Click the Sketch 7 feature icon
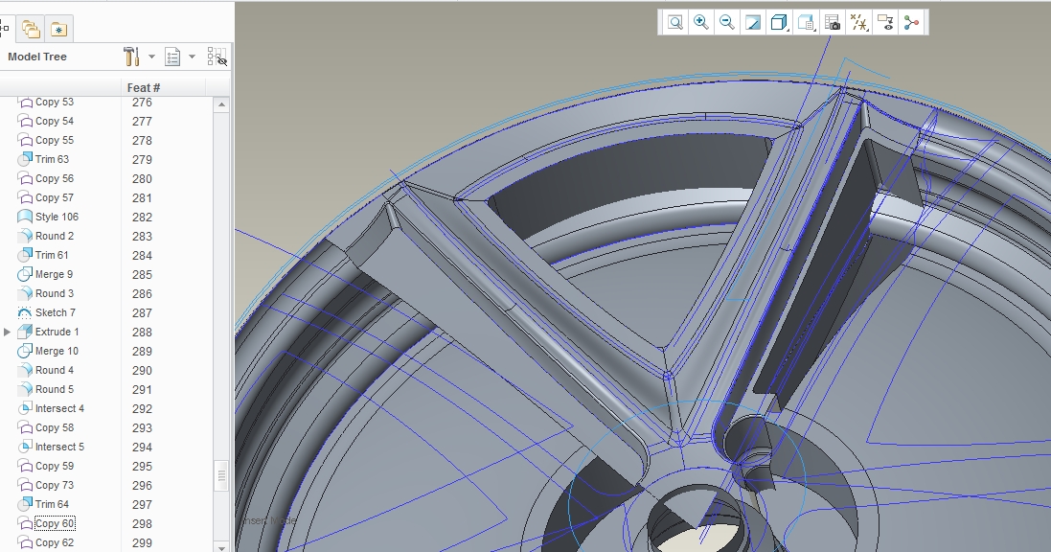This screenshot has height=552, width=1051. coord(25,312)
